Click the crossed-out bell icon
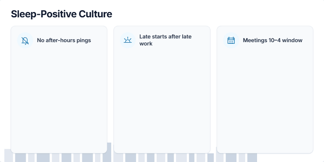Image resolution: width=324 pixels, height=162 pixels. (25, 40)
